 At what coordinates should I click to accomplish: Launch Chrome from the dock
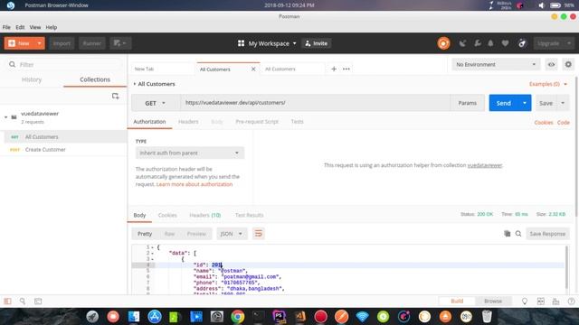tap(237, 316)
